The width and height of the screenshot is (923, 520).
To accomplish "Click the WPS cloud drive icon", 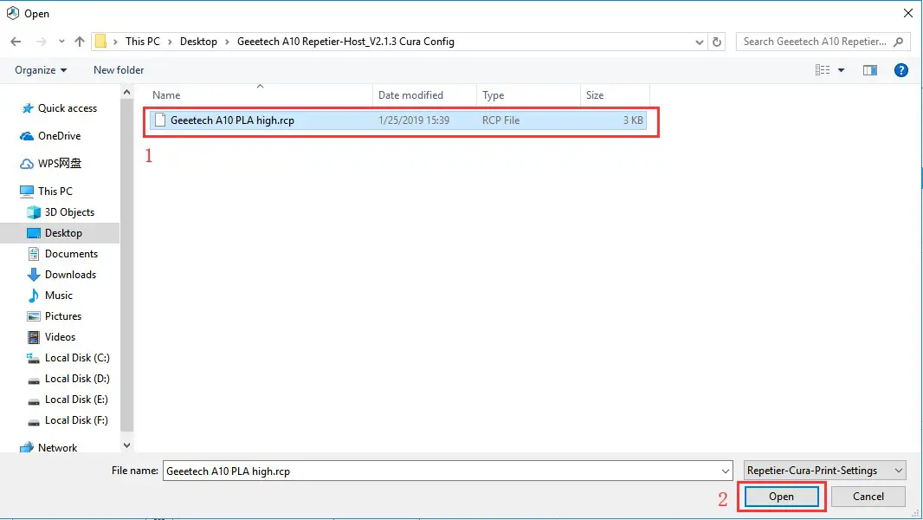I will point(27,164).
